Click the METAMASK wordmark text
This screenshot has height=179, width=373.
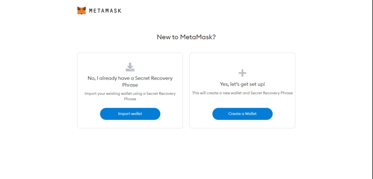[105, 11]
